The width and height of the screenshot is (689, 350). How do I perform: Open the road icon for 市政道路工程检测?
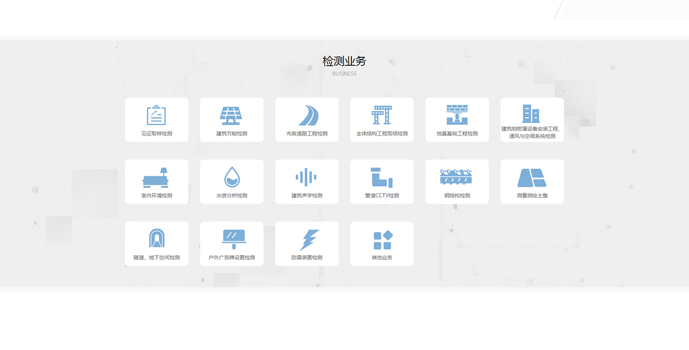coord(307,115)
